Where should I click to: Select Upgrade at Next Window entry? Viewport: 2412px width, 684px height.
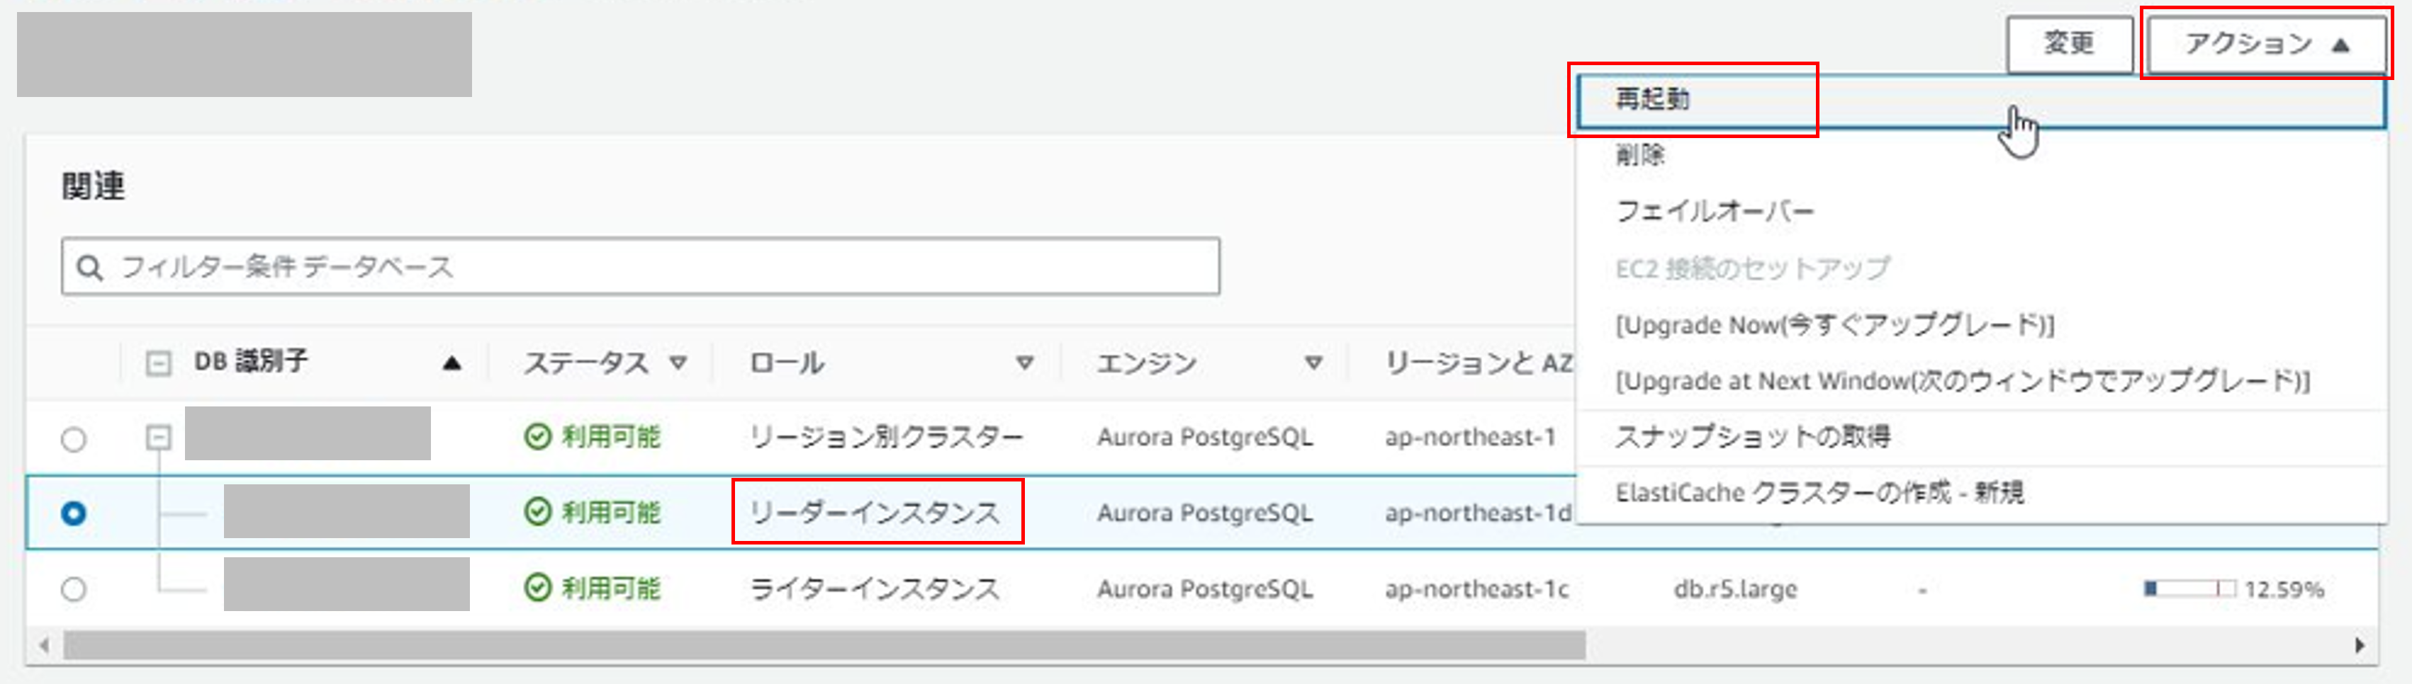[1962, 381]
